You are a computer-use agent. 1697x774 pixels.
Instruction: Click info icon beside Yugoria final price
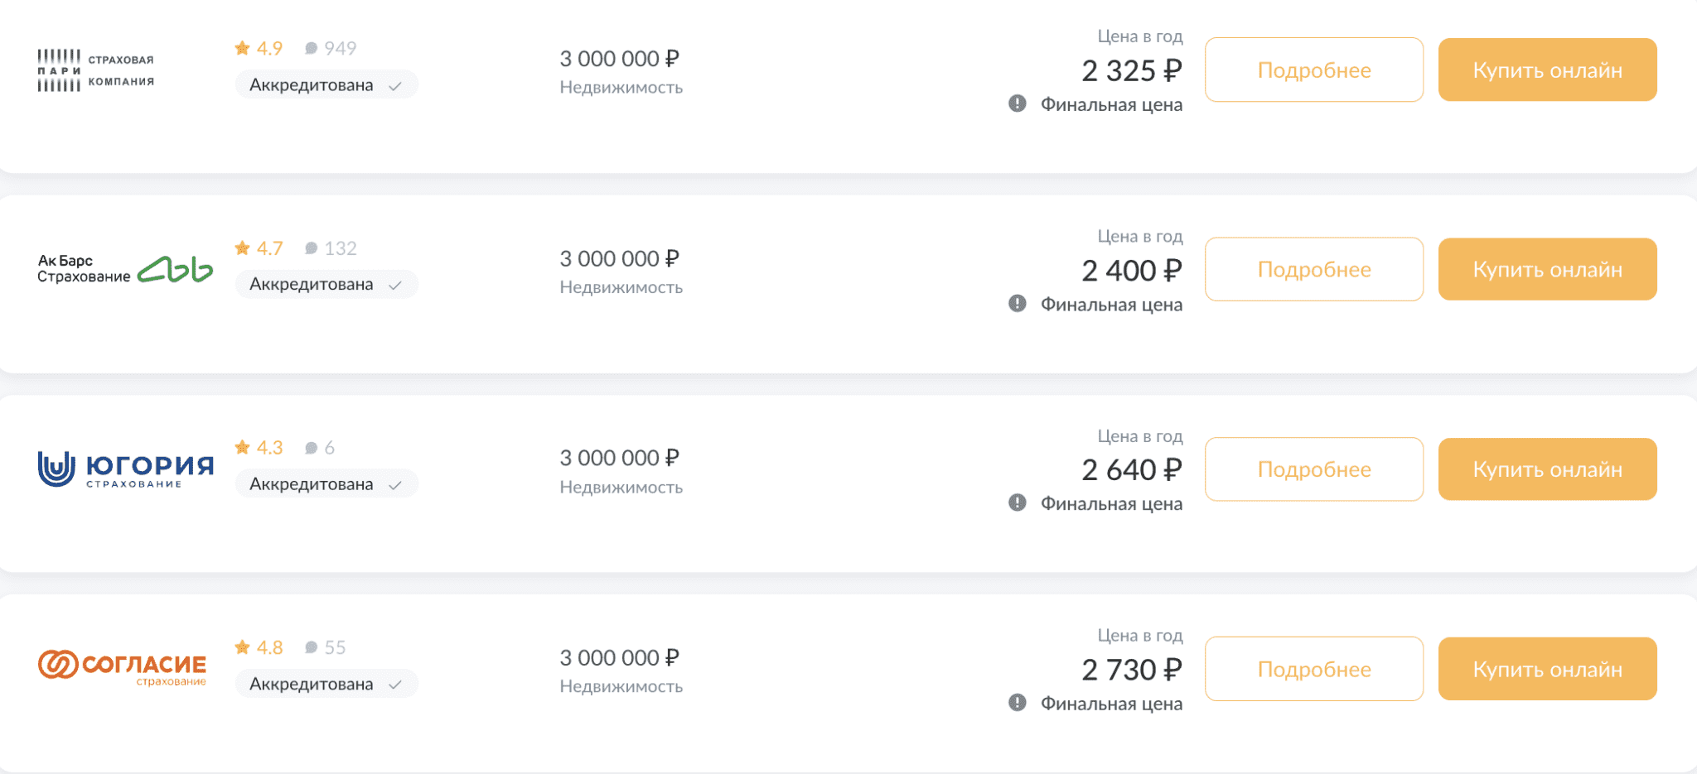pyautogui.click(x=1018, y=503)
